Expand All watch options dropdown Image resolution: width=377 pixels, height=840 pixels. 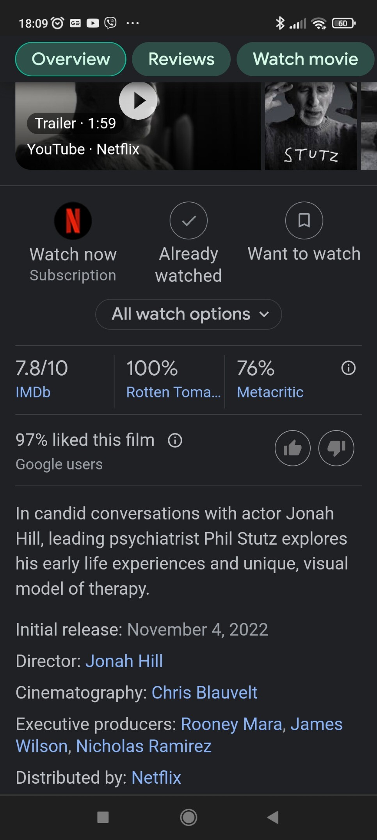(188, 314)
